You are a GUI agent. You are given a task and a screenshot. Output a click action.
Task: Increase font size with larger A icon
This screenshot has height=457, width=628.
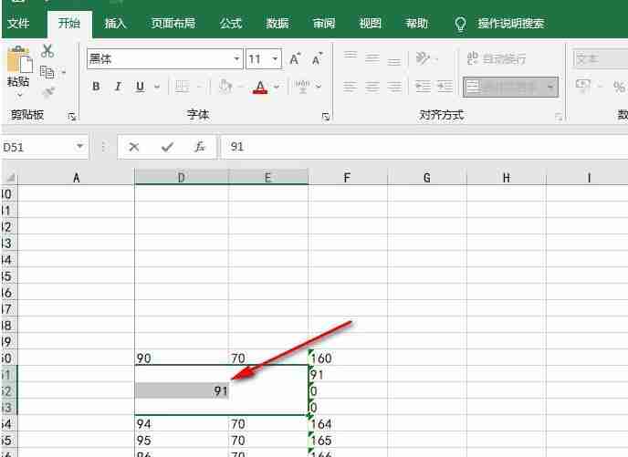point(295,59)
